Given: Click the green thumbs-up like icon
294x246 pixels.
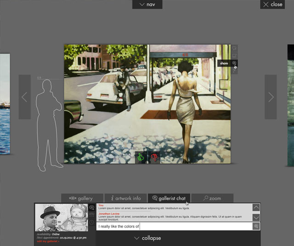Looking at the screenshot, I should 141,157.
